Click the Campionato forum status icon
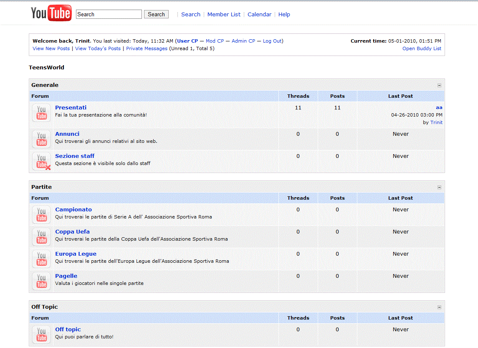The height and width of the screenshot is (348, 478). pos(41,215)
